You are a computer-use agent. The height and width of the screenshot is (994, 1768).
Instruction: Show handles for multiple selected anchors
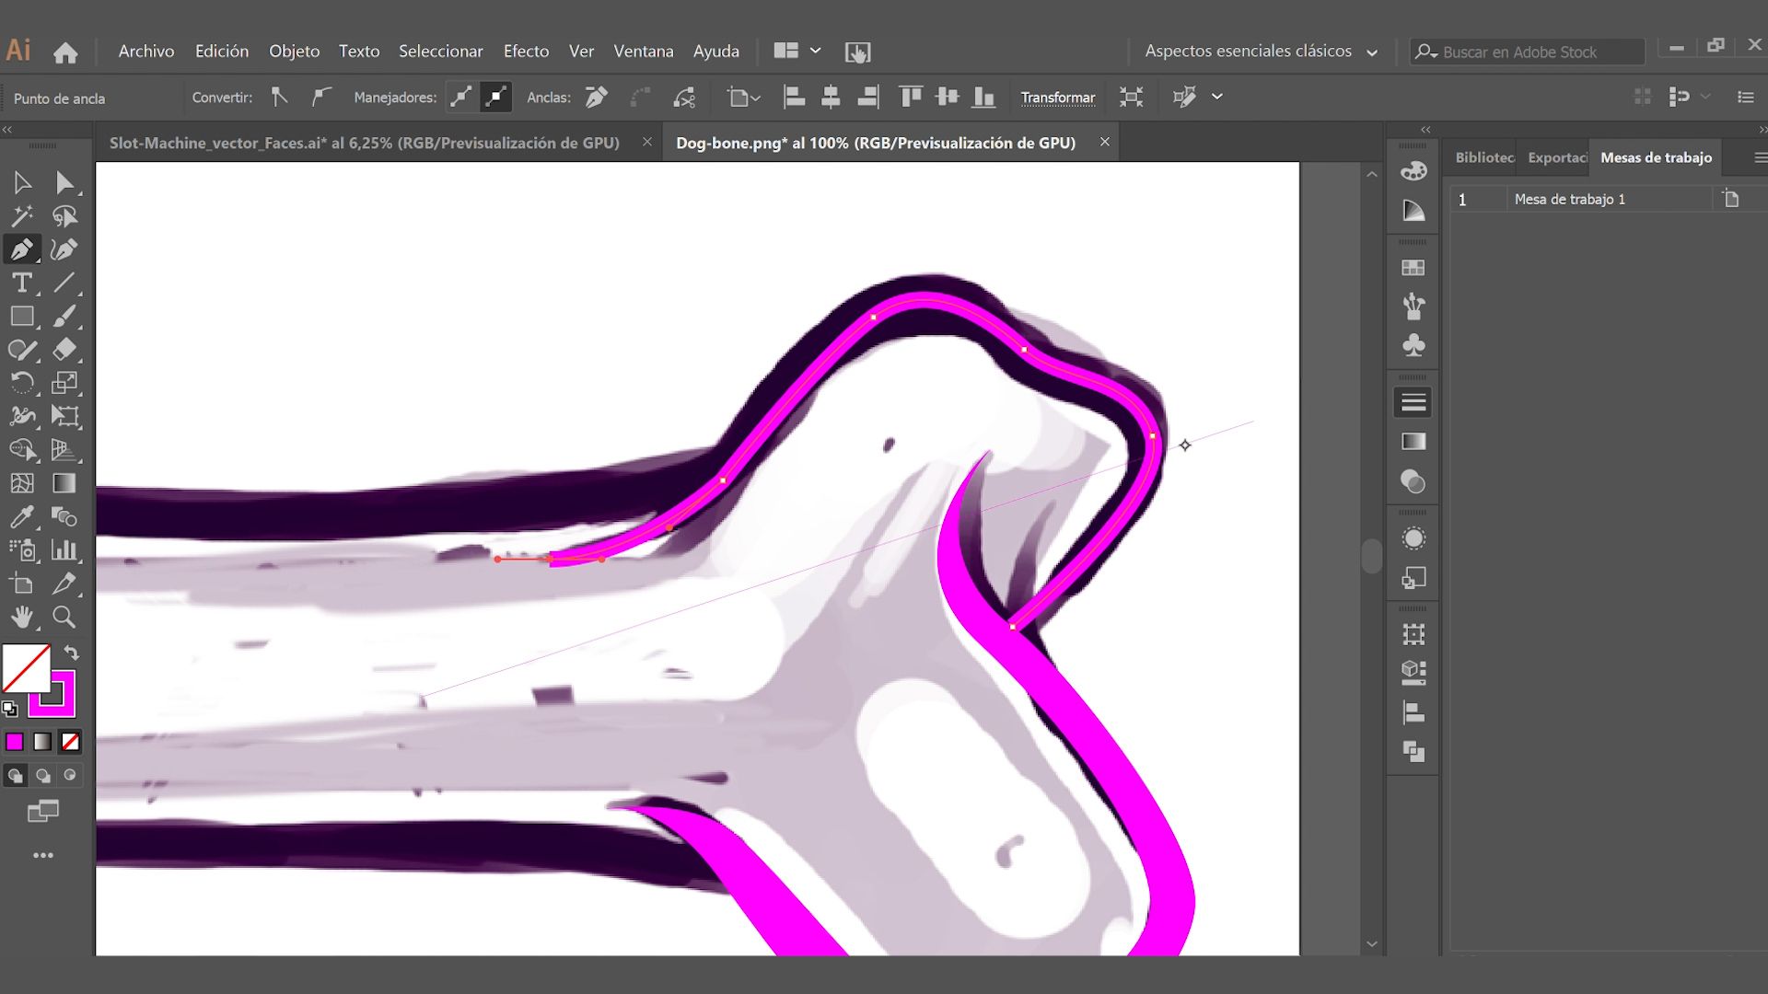[461, 97]
